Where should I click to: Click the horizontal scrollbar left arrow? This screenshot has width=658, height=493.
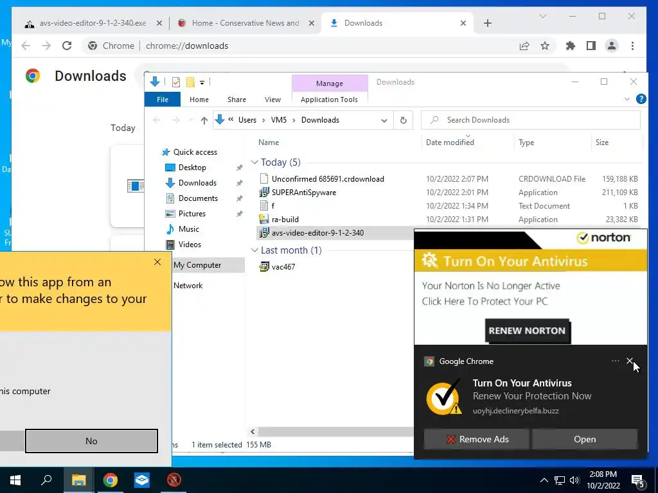[253, 431]
